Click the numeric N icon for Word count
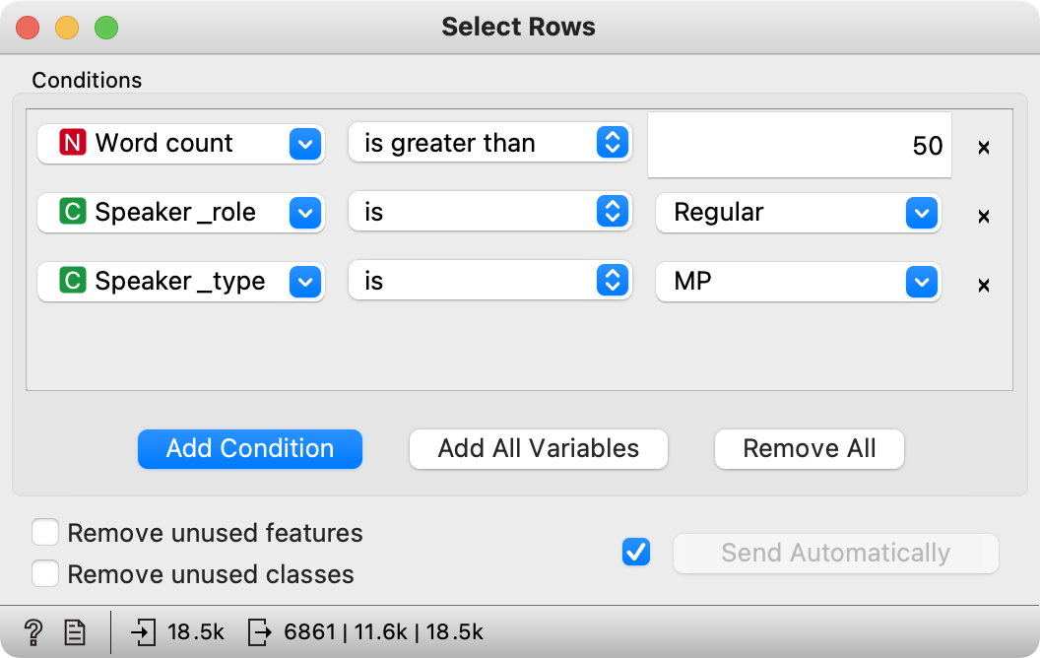Screen dimensions: 1040x658 click(73, 143)
